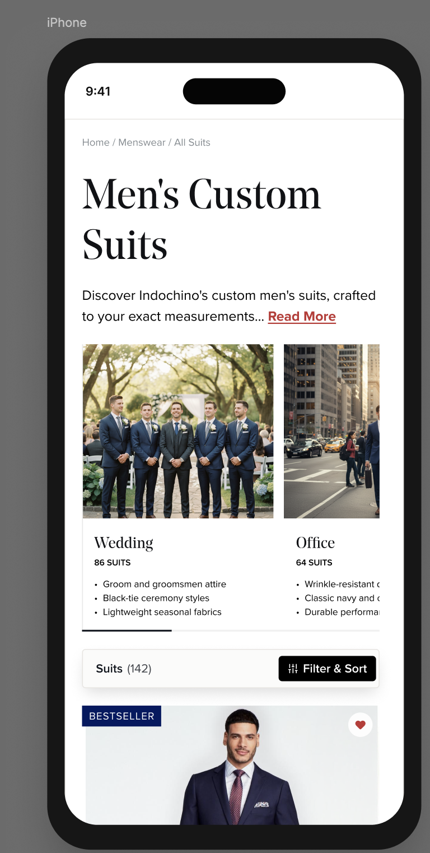Image resolution: width=430 pixels, height=853 pixels.
Task: Open the Menswear breadcrumb
Action: (142, 142)
